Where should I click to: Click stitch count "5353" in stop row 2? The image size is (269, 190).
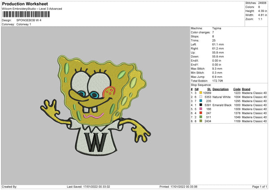click(x=208, y=97)
